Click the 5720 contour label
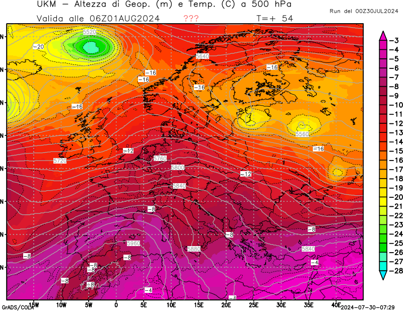 point(59,161)
